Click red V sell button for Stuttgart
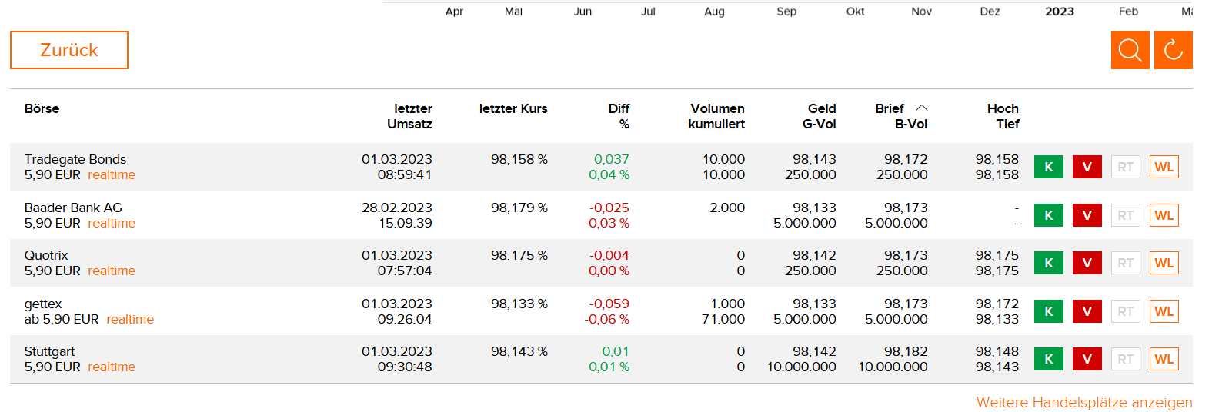The height and width of the screenshot is (412, 1222). 1087,359
